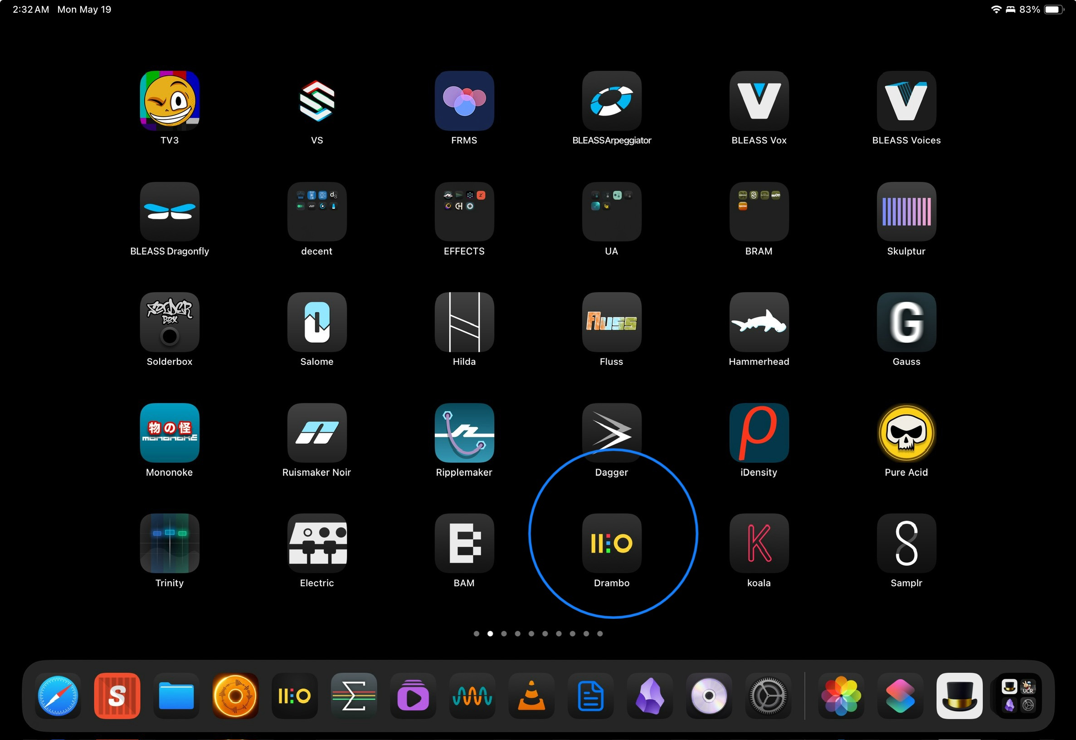Tap the 2:32 AM clock text

[30, 9]
